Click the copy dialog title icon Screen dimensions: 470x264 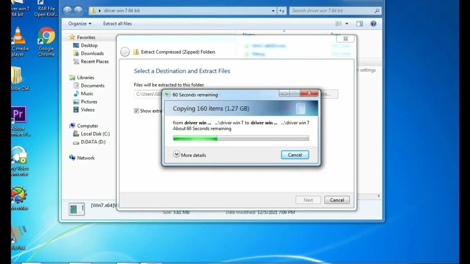point(167,95)
